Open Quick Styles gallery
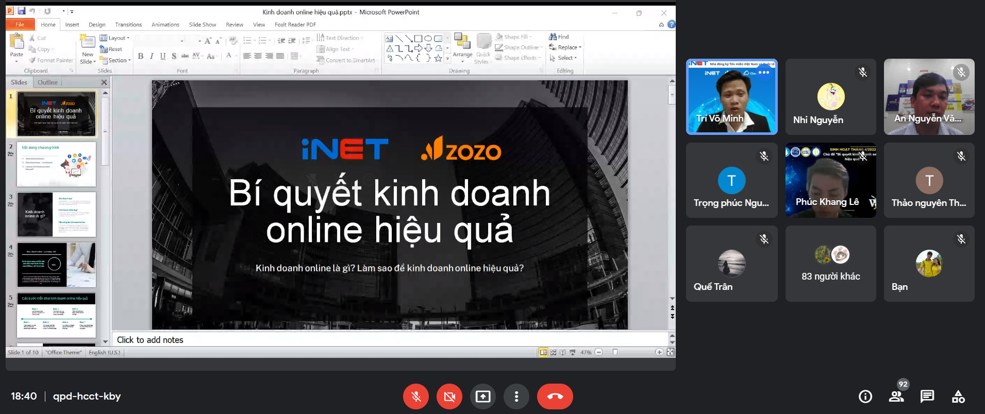Viewport: 985px width, 414px height. tap(483, 49)
